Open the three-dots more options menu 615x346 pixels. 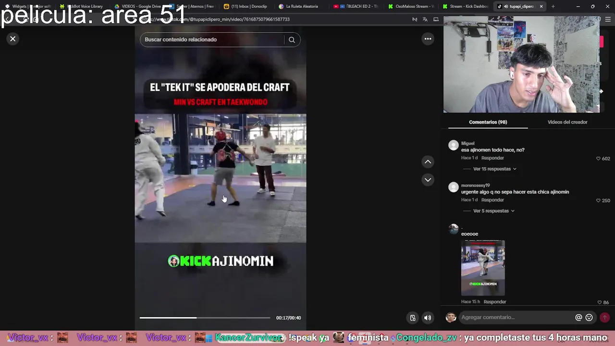coord(428,39)
